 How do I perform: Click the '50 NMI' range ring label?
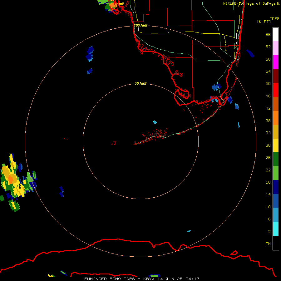click(x=140, y=83)
